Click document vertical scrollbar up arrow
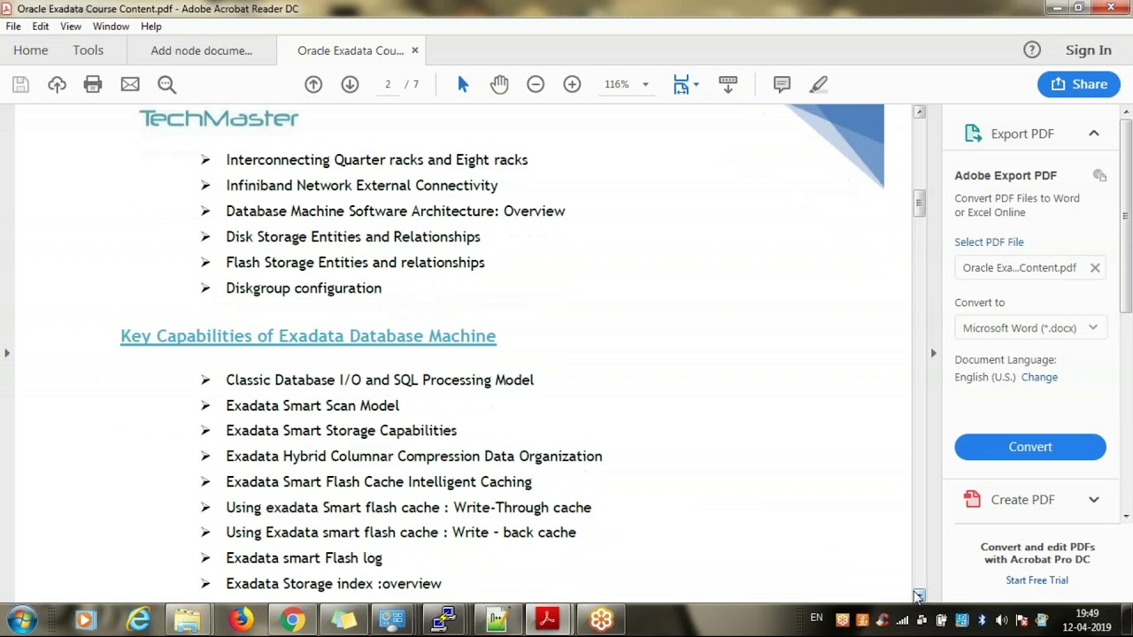Image resolution: width=1133 pixels, height=637 pixels. [x=920, y=111]
